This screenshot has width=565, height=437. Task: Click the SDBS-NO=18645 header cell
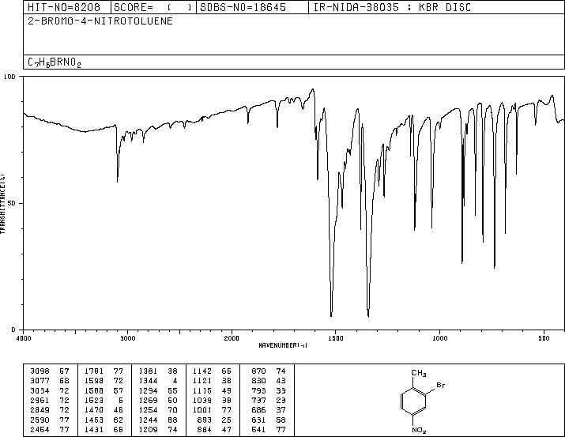coord(243,7)
